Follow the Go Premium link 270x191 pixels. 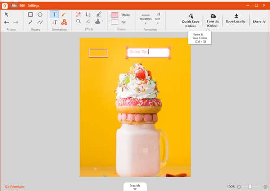[x=14, y=187]
